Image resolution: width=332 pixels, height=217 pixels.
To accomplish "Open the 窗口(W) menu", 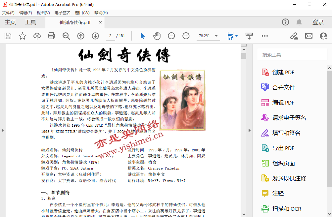I will (82, 13).
